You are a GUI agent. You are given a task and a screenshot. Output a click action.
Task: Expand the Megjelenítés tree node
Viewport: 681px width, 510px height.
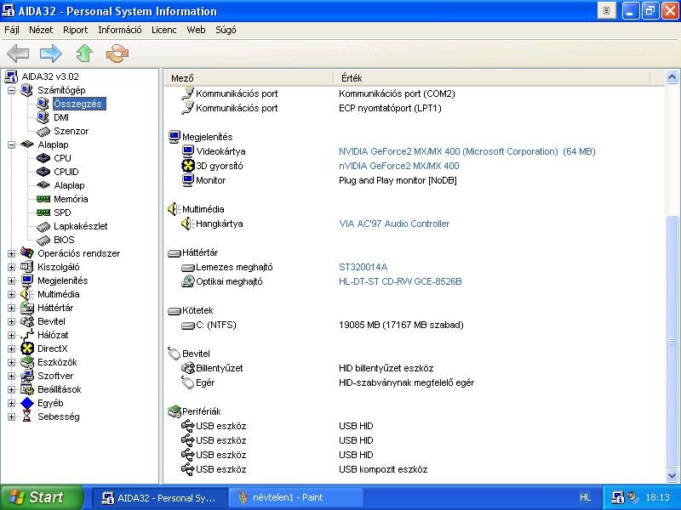(11, 280)
